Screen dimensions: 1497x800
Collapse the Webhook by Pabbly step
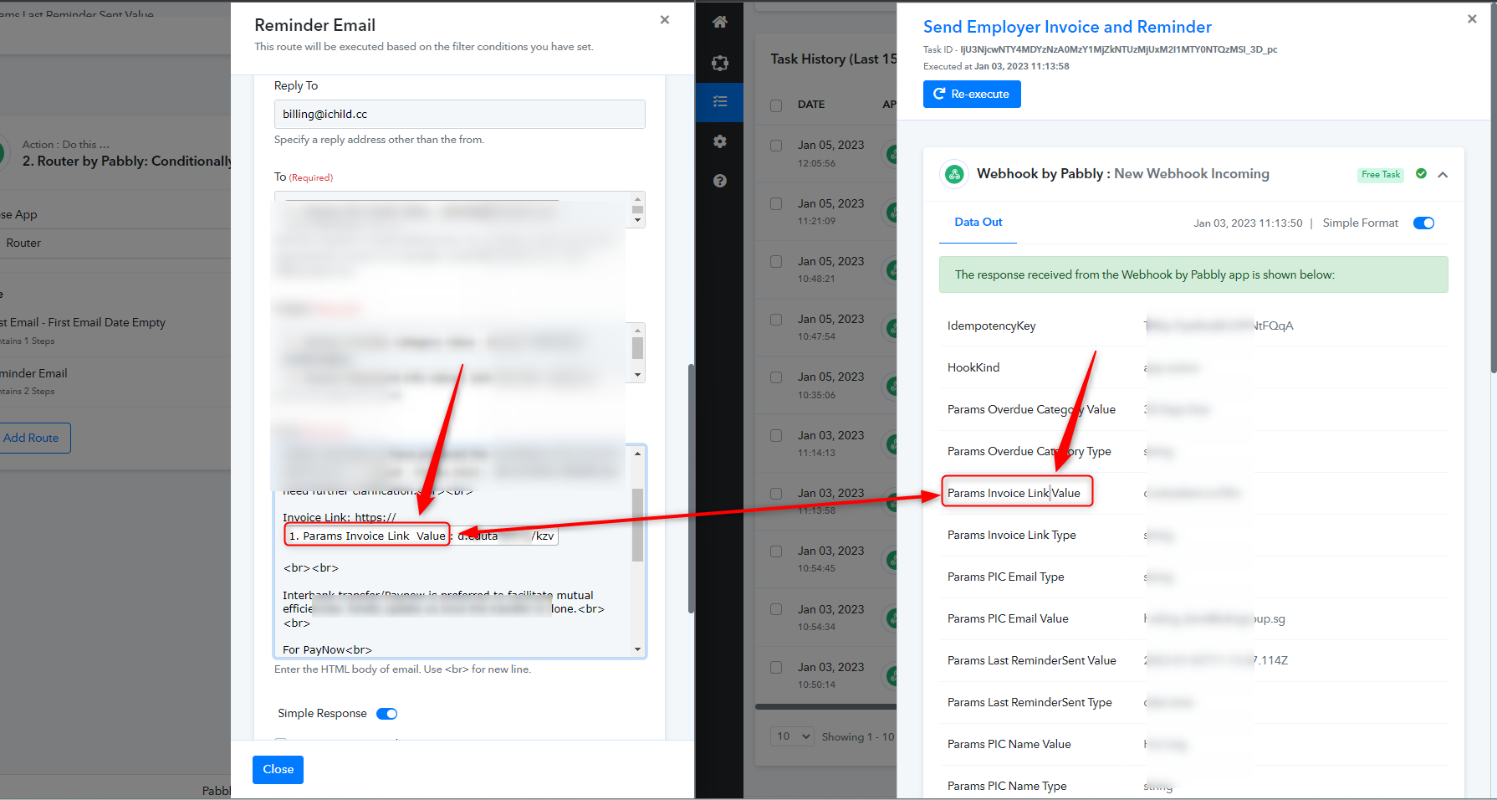point(1443,175)
